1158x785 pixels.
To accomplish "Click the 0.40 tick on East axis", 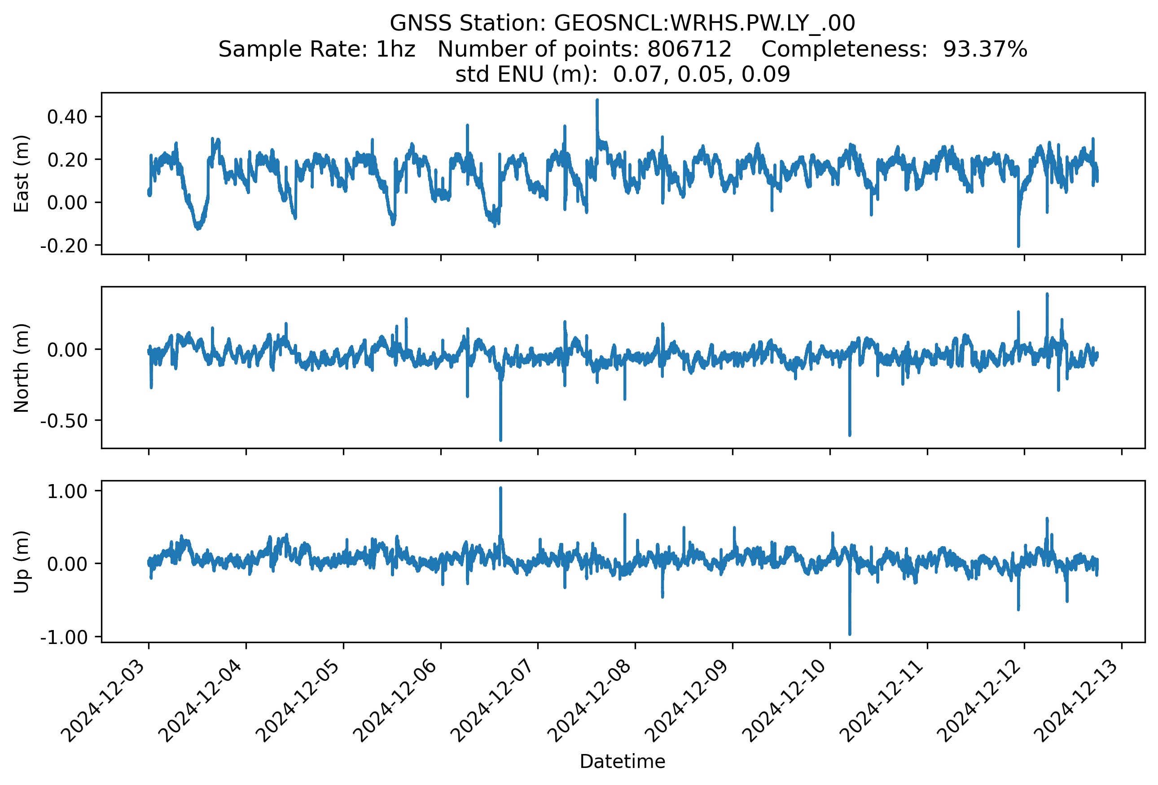I will (x=67, y=117).
